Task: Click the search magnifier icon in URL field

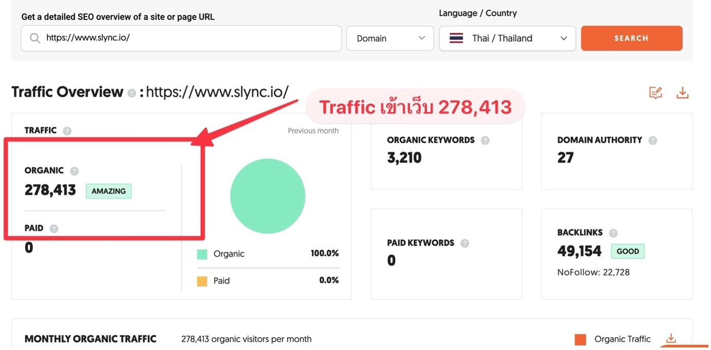Action: coord(35,38)
